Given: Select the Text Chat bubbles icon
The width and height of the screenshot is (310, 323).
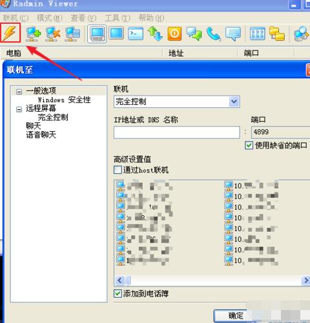Looking at the screenshot, I should click(x=194, y=34).
